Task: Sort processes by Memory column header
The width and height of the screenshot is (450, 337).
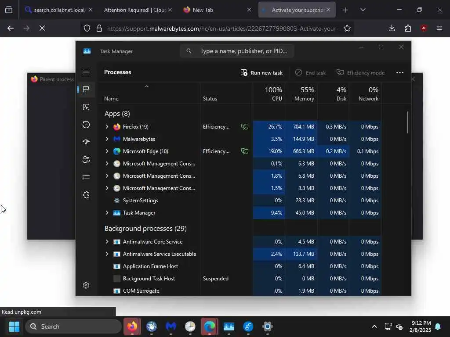Action: click(301, 94)
